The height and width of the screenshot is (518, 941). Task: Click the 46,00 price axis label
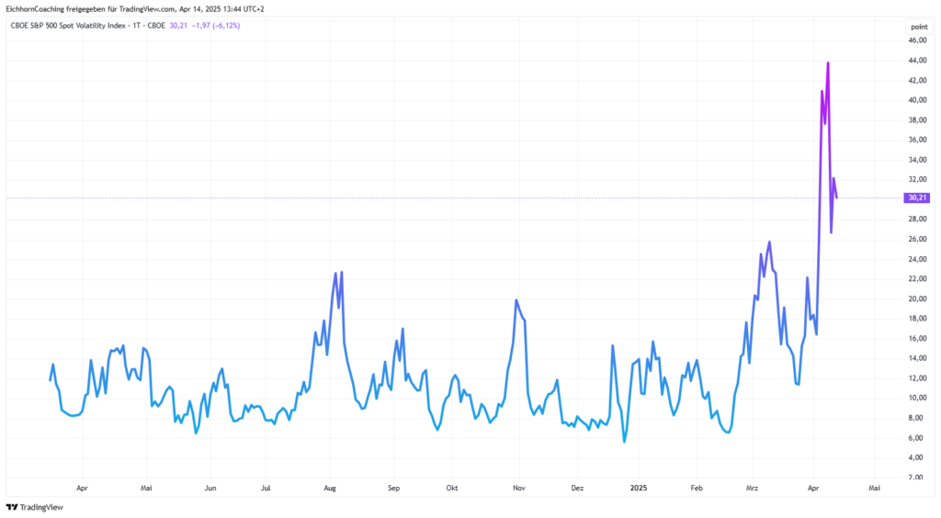(917, 40)
